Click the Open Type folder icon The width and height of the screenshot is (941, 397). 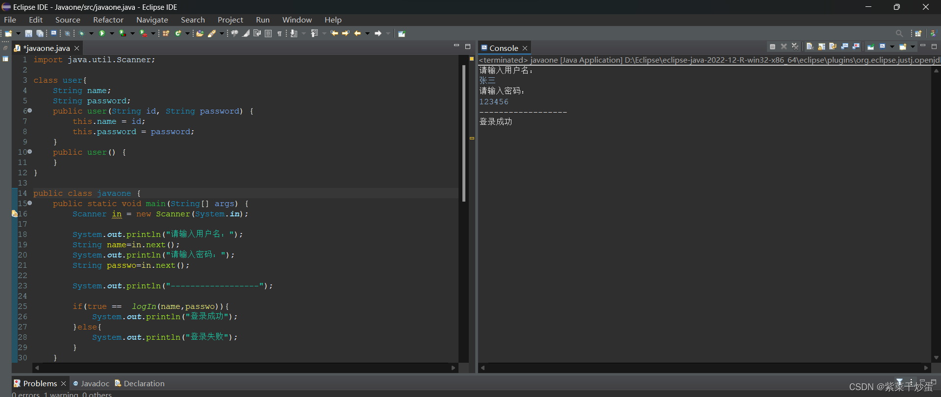(x=200, y=33)
